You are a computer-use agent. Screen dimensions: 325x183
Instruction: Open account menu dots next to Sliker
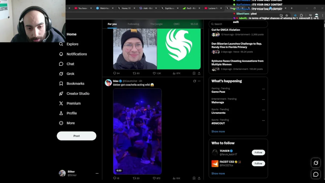coord(97,173)
